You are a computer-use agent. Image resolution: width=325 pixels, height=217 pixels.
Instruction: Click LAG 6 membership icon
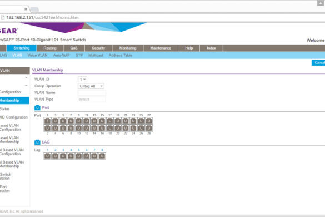pyautogui.click(x=87, y=156)
